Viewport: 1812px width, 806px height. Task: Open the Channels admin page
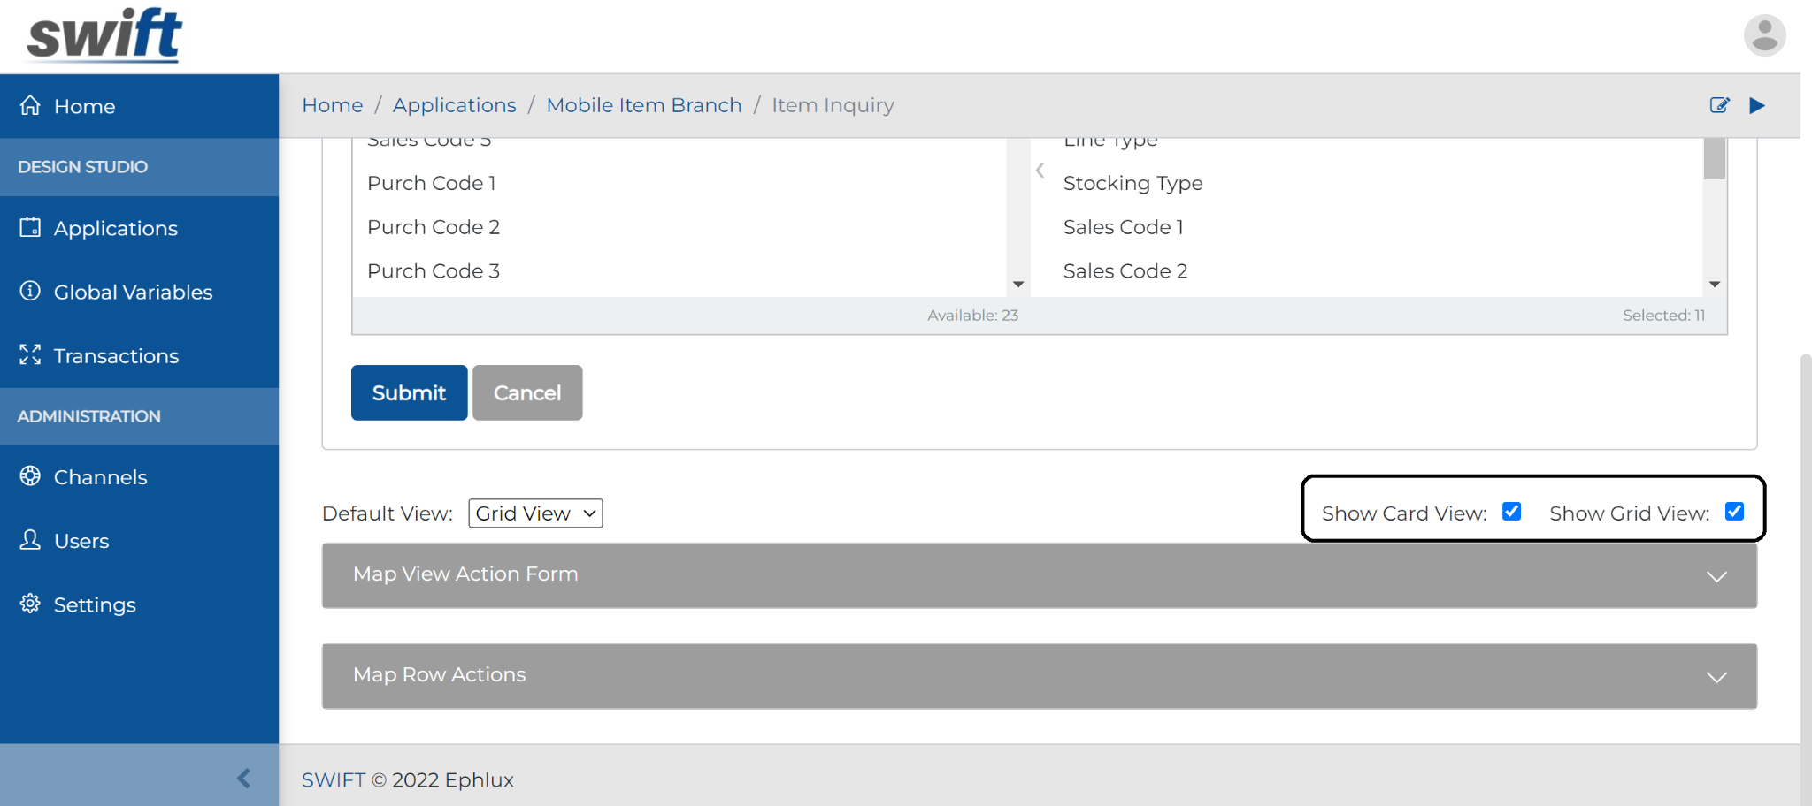pyautogui.click(x=100, y=477)
